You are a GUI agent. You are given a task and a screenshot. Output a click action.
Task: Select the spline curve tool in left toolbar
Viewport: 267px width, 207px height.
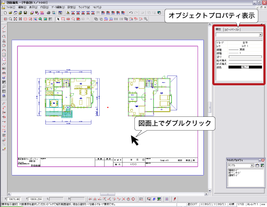pos(4,64)
